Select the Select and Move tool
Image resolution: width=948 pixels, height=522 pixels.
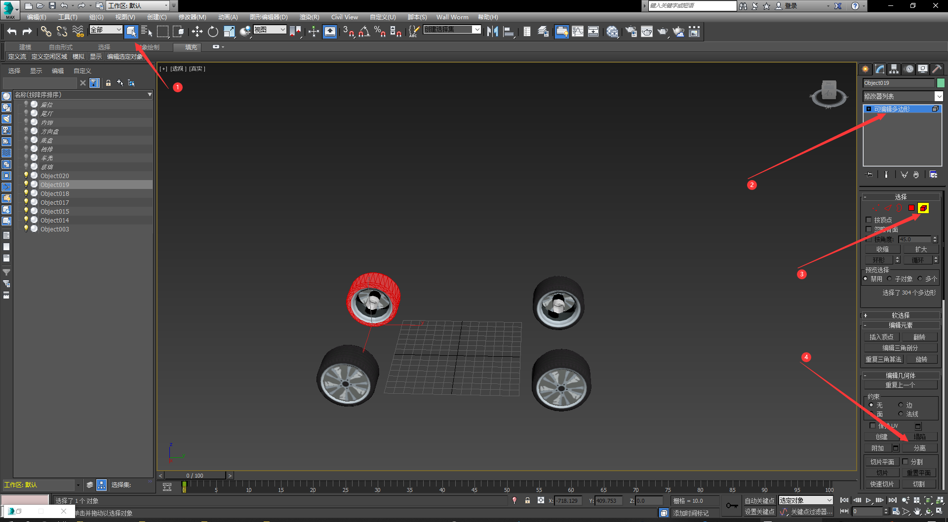pyautogui.click(x=197, y=32)
